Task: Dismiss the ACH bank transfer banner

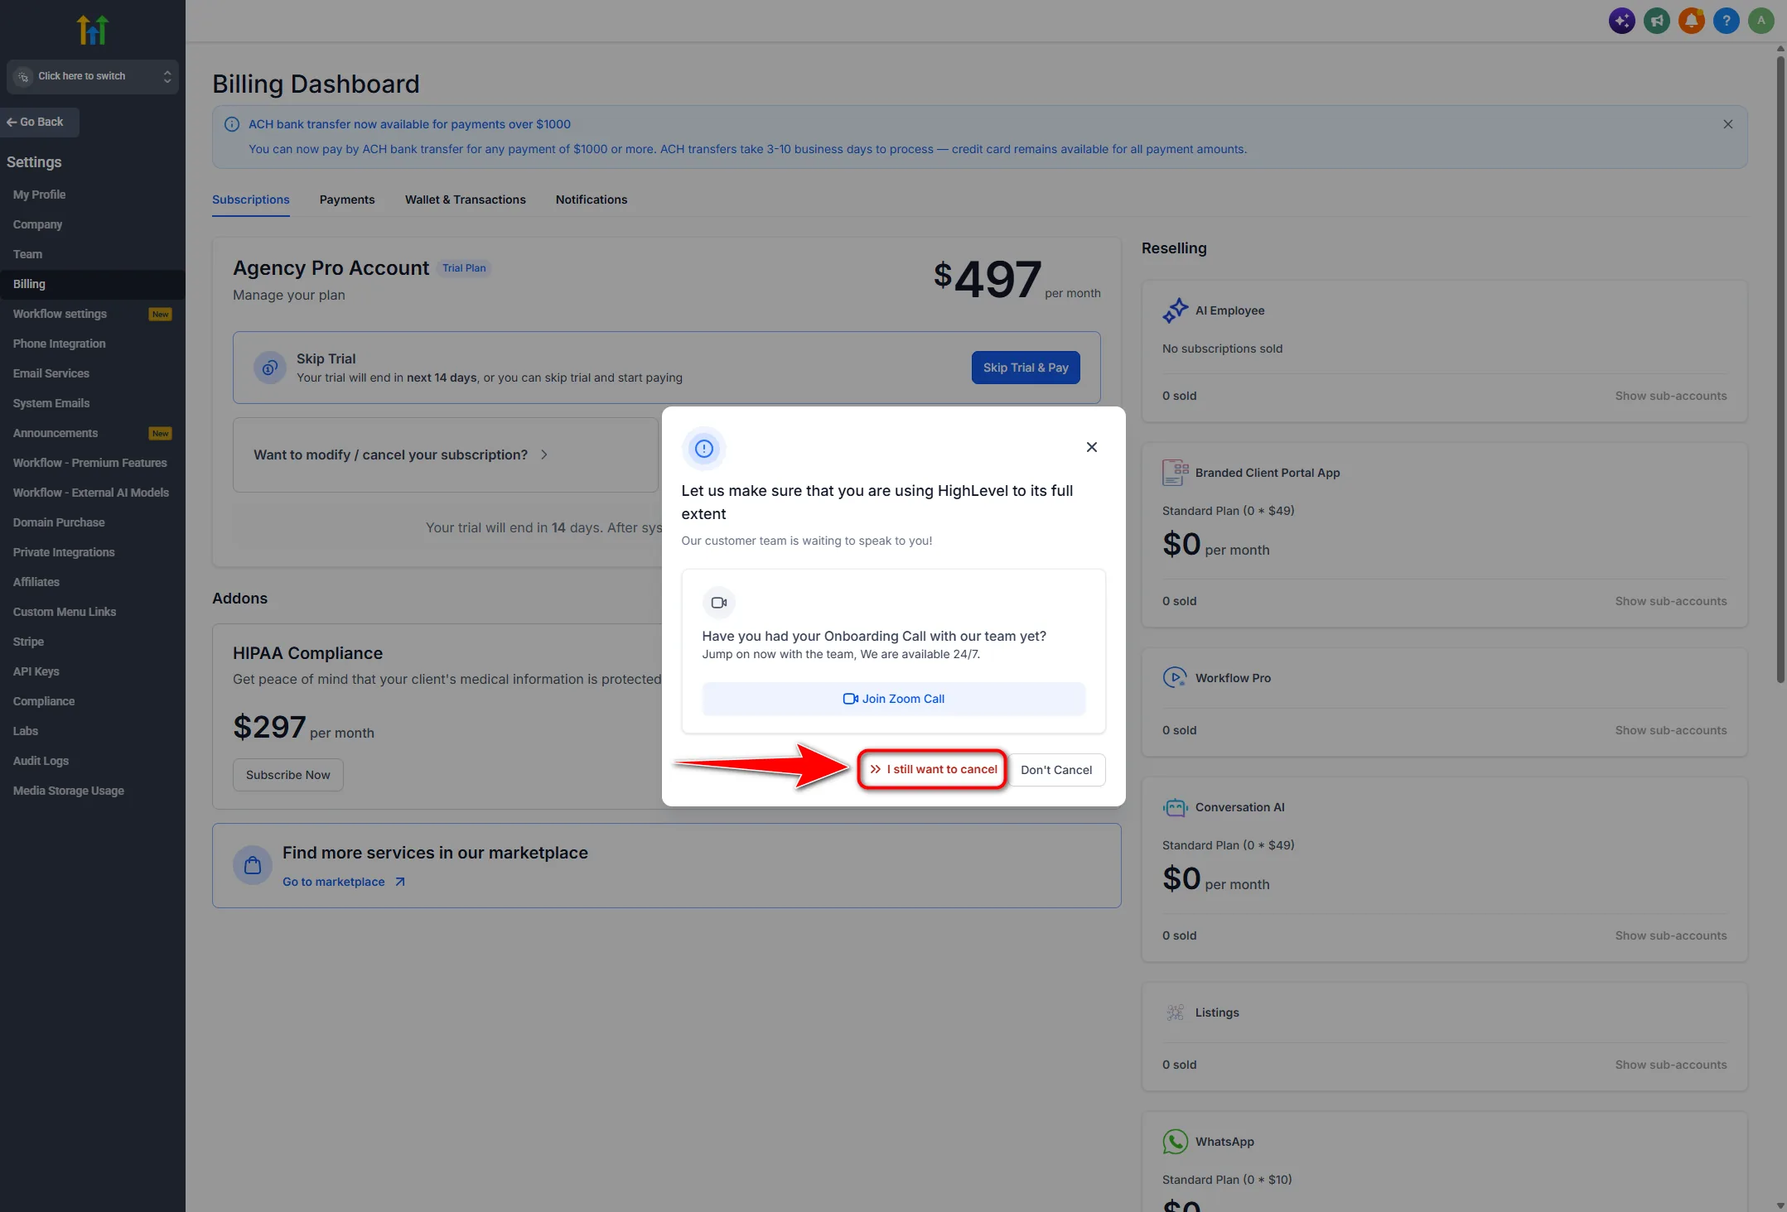Action: pyautogui.click(x=1727, y=124)
